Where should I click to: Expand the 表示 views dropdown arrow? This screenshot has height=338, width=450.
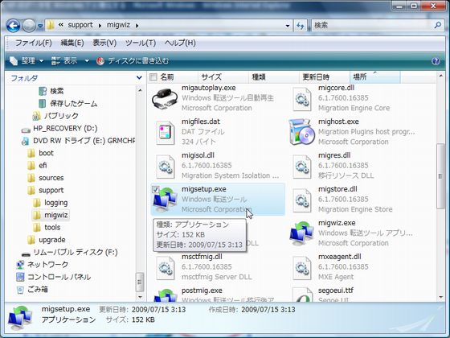87,61
